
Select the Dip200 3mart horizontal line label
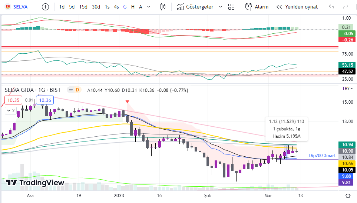(322, 156)
